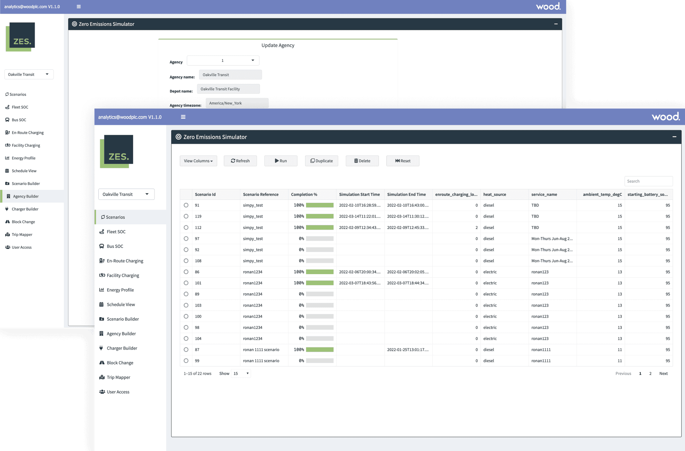Open the Agency number dropdown in Update Agency
This screenshot has height=451, width=685.
point(223,61)
